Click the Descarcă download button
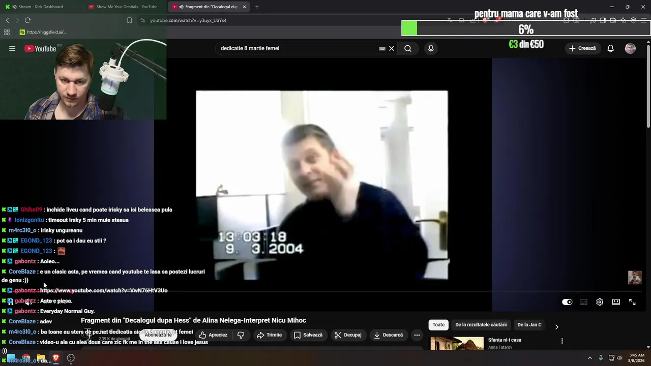 pos(389,335)
